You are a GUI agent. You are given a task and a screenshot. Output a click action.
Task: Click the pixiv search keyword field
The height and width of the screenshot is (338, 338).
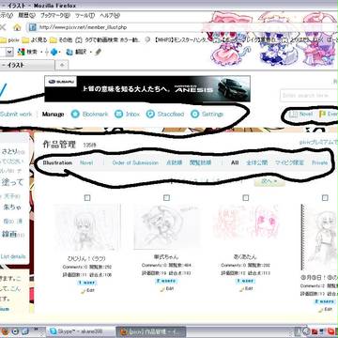coord(308,95)
